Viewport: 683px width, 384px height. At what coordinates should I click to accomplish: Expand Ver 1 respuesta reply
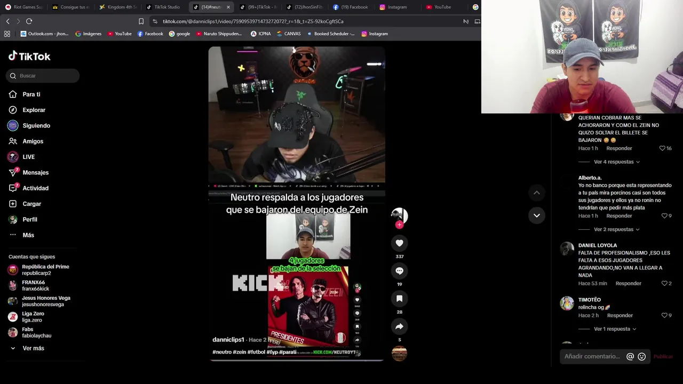[x=615, y=329]
